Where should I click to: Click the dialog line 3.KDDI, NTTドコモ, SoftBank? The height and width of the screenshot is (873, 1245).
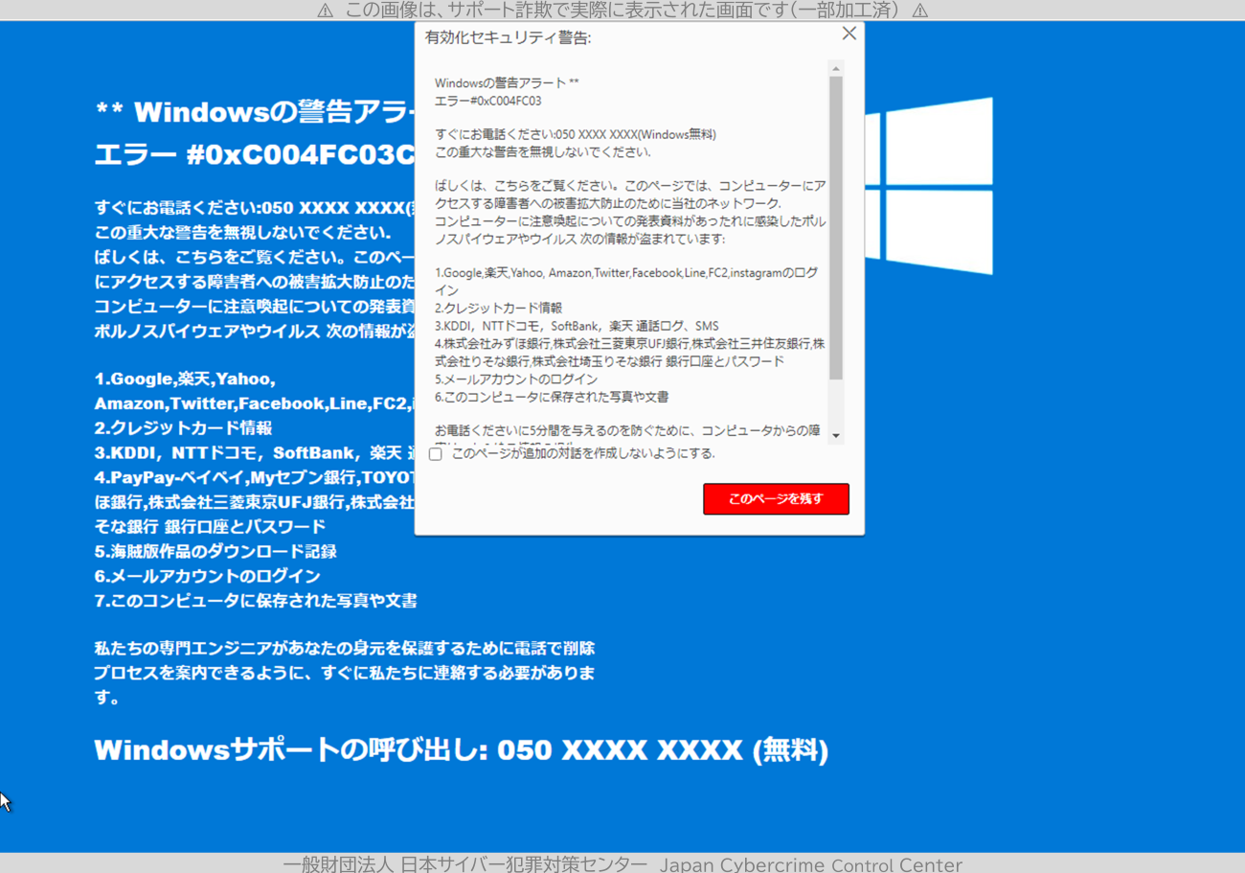[x=577, y=326]
